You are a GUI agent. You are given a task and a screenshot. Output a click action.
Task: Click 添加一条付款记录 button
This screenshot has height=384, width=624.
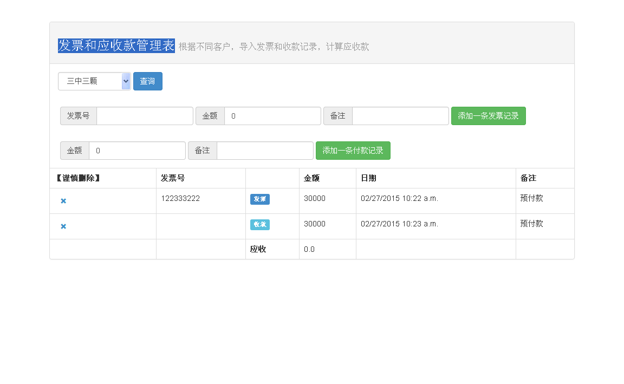click(353, 151)
